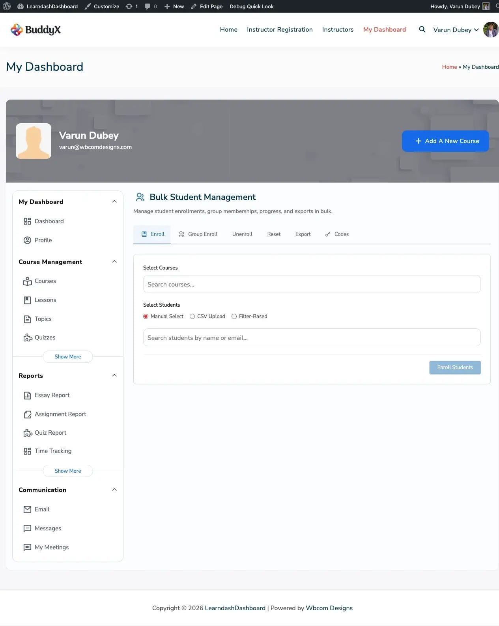
Task: Click the Customize brush icon in the admin bar
Action: point(88,6)
